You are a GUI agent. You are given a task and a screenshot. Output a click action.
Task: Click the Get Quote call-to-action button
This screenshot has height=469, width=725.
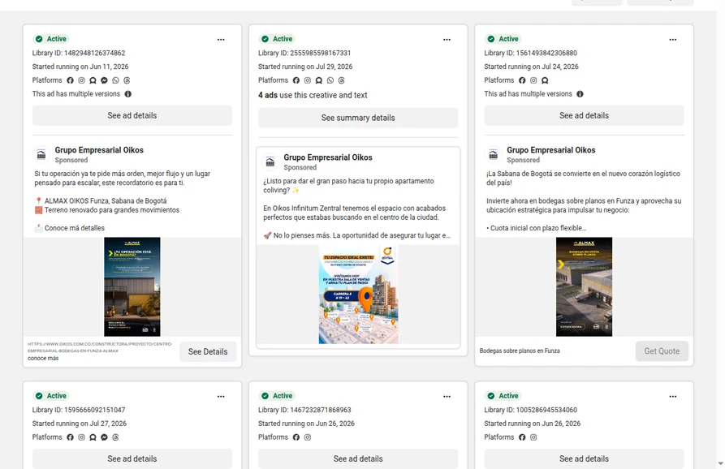[x=662, y=351]
